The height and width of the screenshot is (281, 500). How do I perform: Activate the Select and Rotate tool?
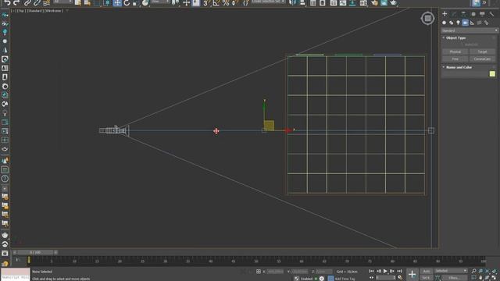click(127, 3)
